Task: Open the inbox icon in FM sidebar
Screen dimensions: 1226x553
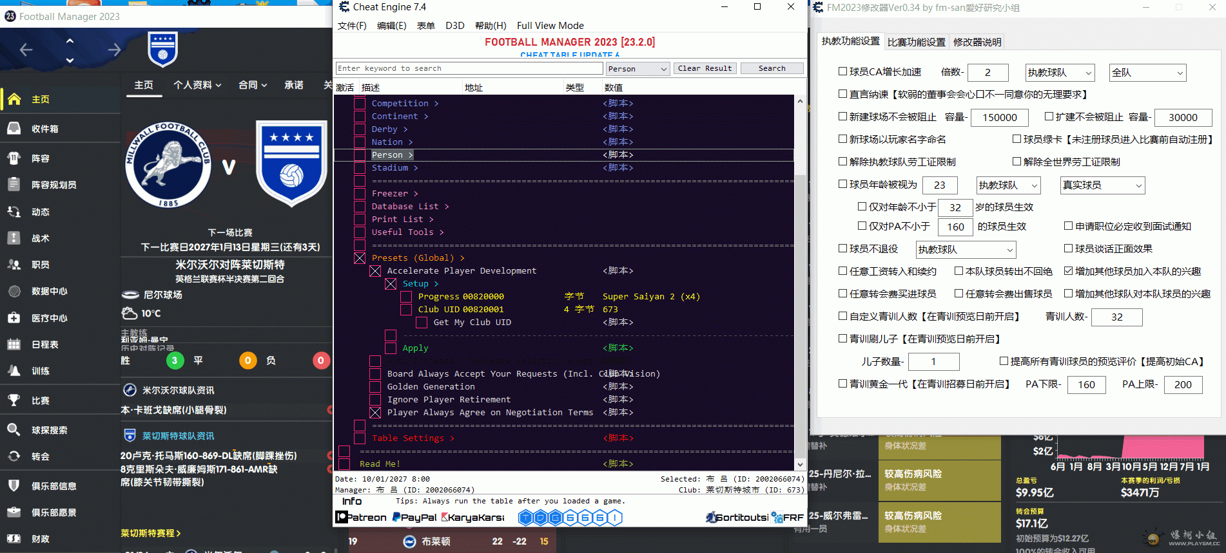Action: pyautogui.click(x=14, y=129)
